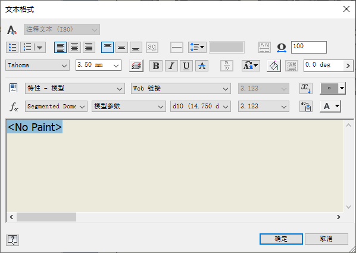Viewport: 356px width, 253px height.
Task: Click the gray line spacing value field
Action: coord(227,47)
